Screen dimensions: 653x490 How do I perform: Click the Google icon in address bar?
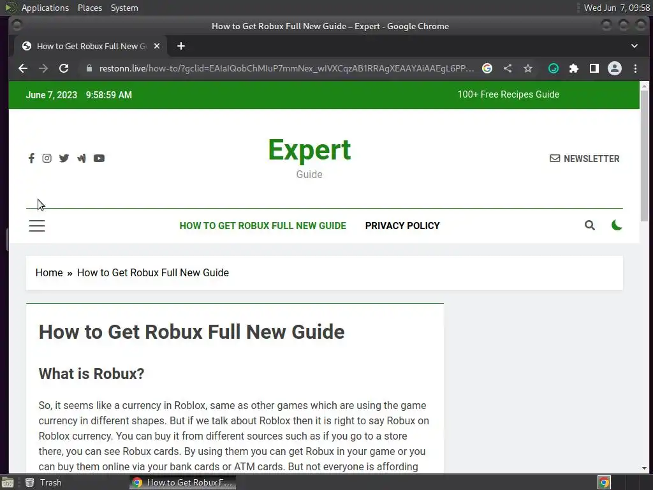pos(487,68)
